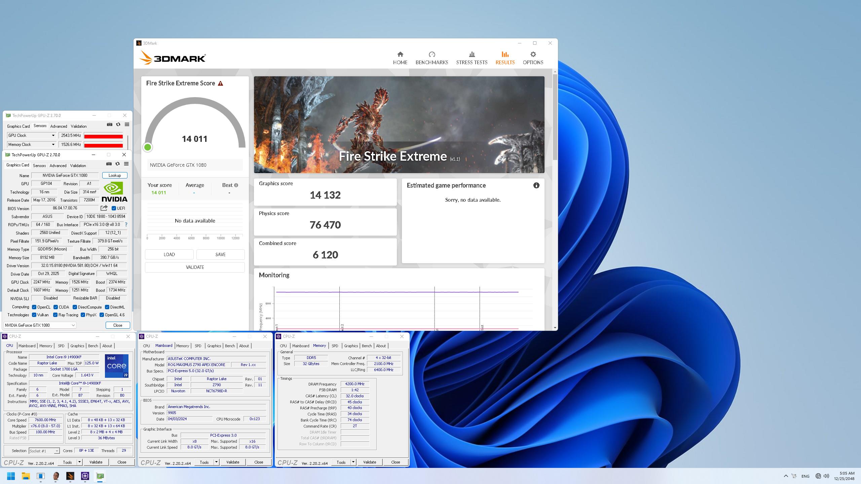
Task: Open the 3DMark Benchmarks section
Action: click(432, 58)
